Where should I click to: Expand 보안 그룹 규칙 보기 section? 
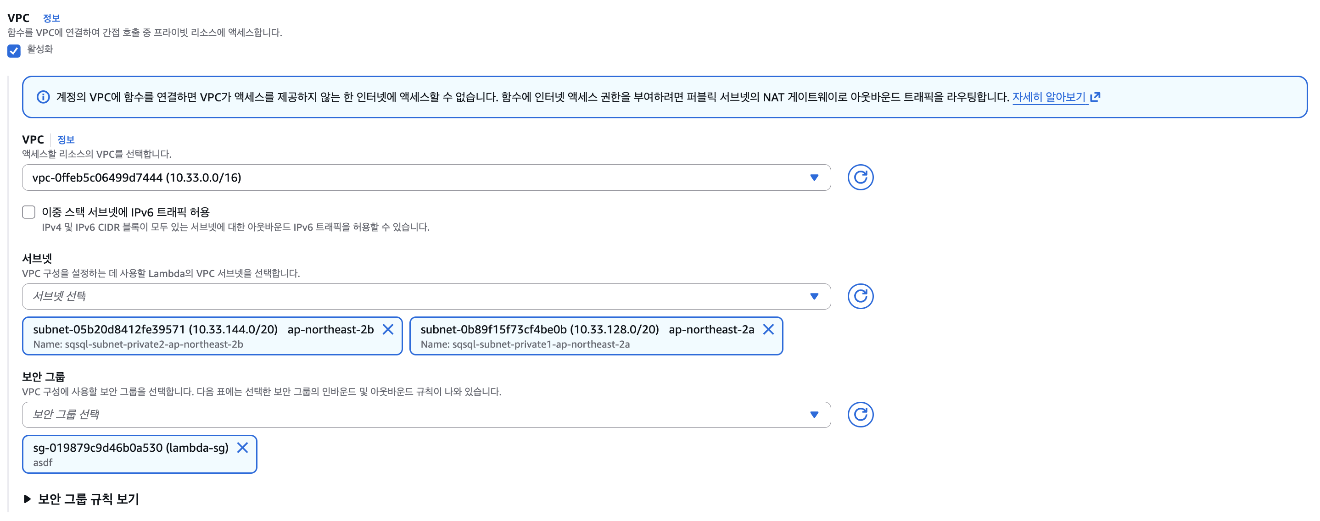[x=82, y=499]
